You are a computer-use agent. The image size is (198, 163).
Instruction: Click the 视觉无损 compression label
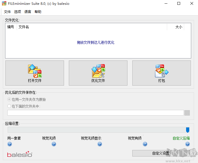click(x=49, y=138)
